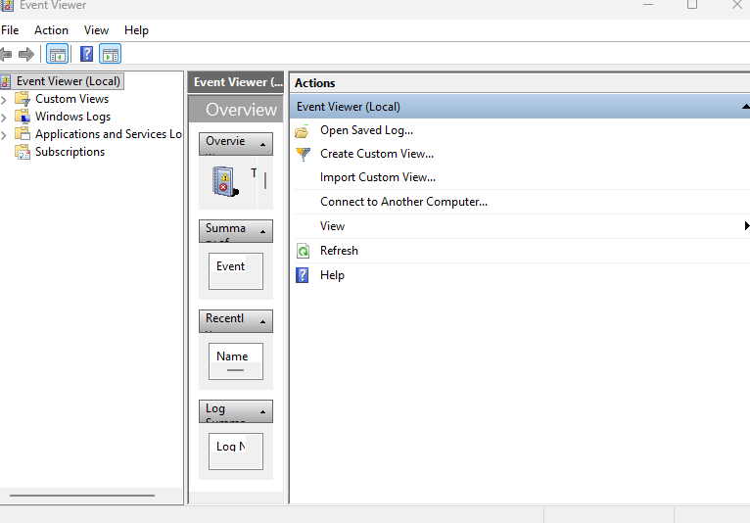Click the Create Custom View funnel icon
Image resolution: width=750 pixels, height=523 pixels.
coord(303,154)
